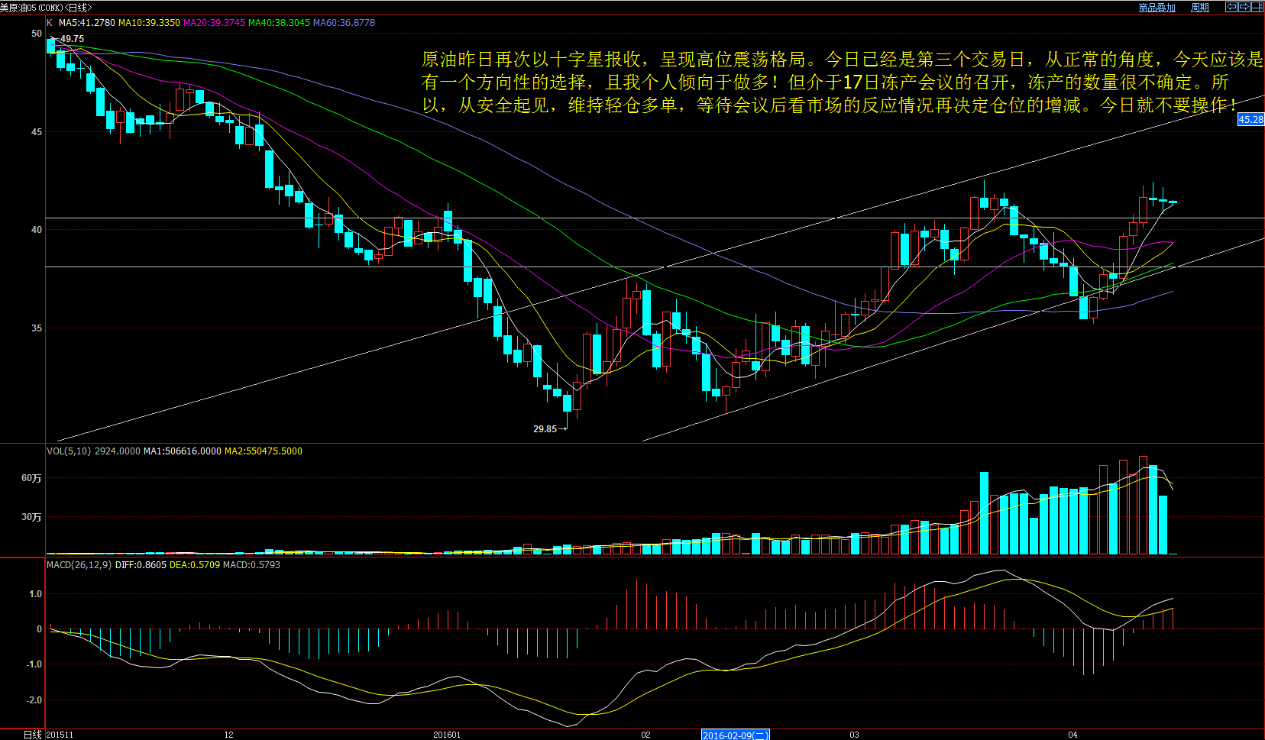The image size is (1265, 740).
Task: Click the MA60 indicator label
Action: 344,23
